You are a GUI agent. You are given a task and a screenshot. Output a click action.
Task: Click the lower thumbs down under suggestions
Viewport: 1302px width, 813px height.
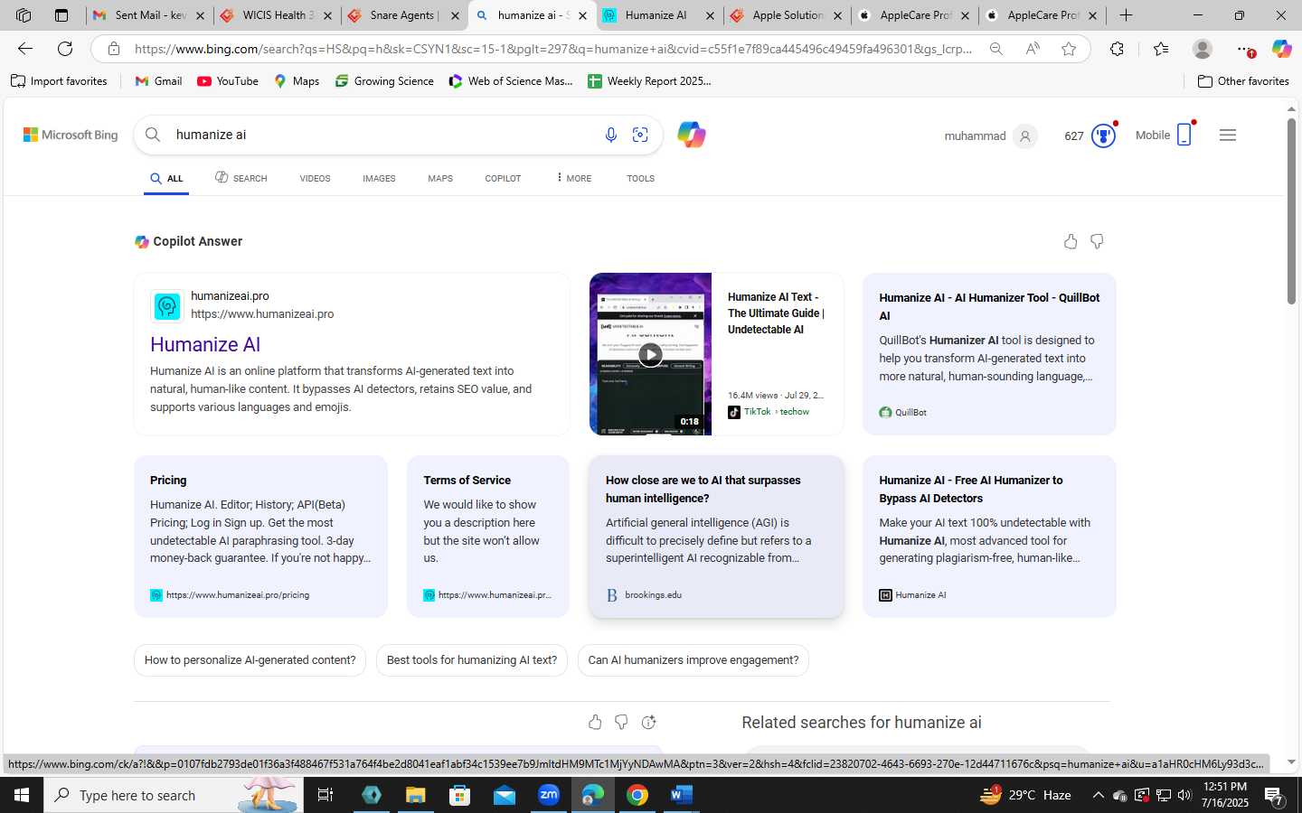tap(621, 722)
